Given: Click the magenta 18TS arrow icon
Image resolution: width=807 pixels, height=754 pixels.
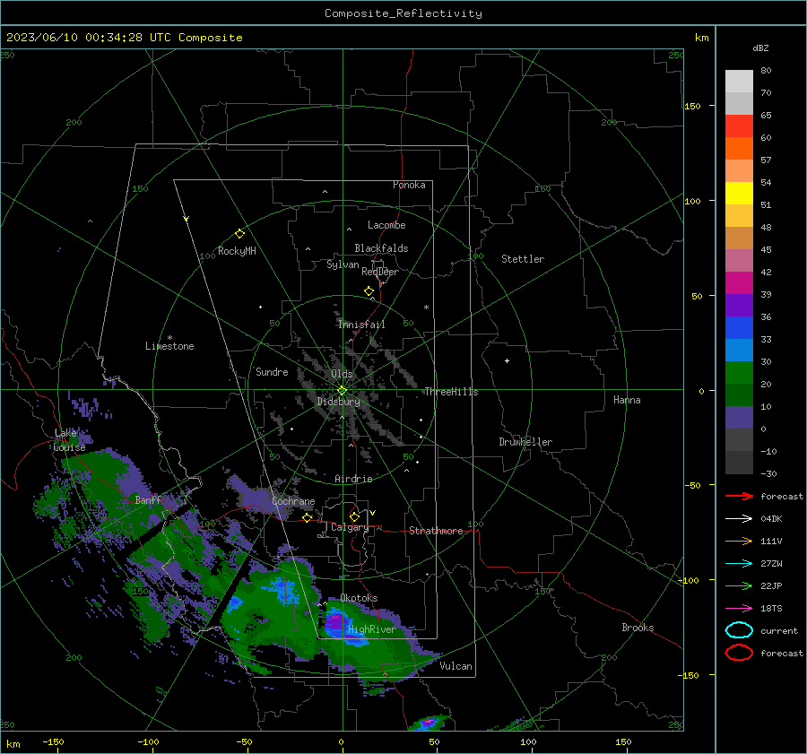Looking at the screenshot, I should pos(739,609).
